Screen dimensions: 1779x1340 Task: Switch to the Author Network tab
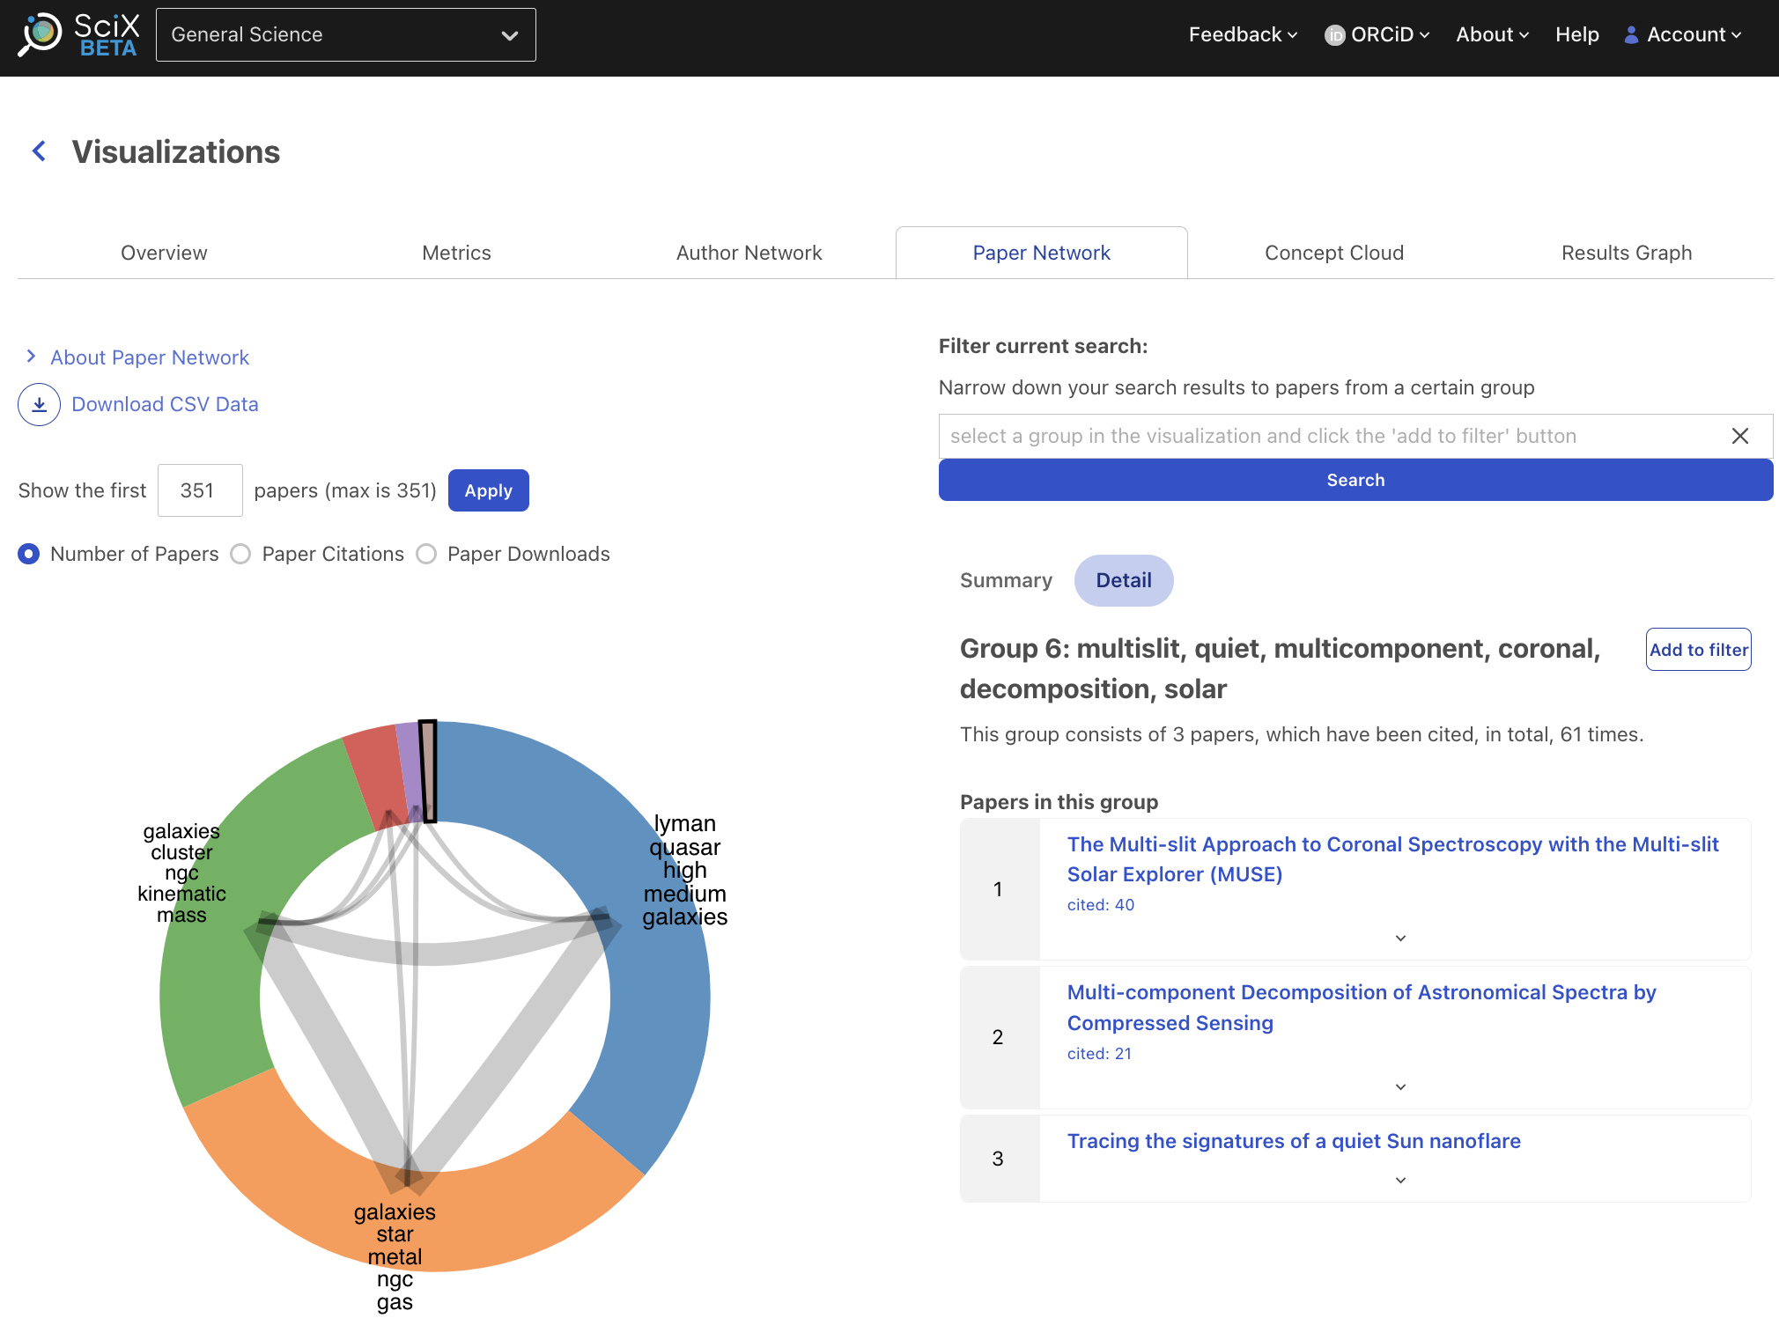point(749,253)
